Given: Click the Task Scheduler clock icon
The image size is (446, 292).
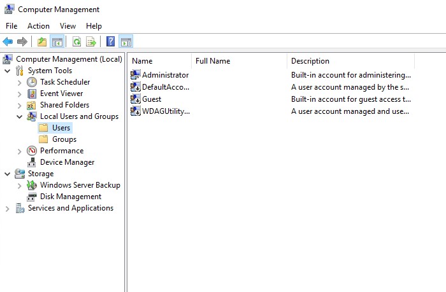Looking at the screenshot, I should (x=32, y=82).
